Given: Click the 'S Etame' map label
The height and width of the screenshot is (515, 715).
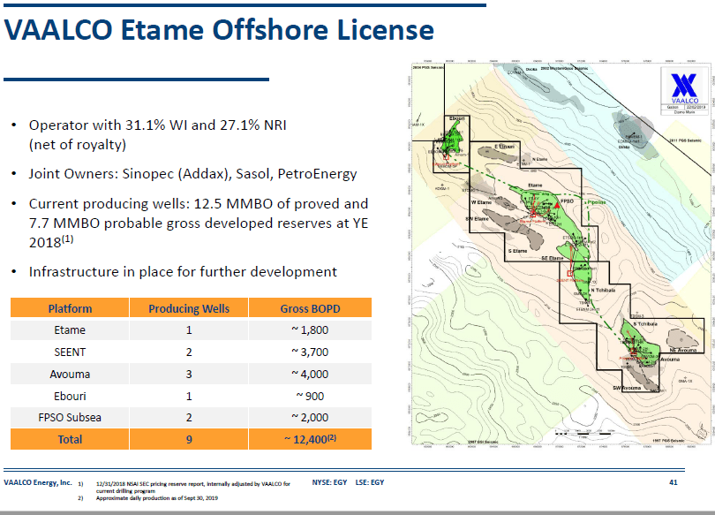Looking at the screenshot, I should pos(517,251).
